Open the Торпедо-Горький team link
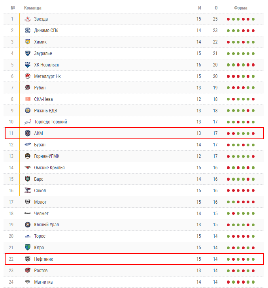 pyautogui.click(x=51, y=122)
